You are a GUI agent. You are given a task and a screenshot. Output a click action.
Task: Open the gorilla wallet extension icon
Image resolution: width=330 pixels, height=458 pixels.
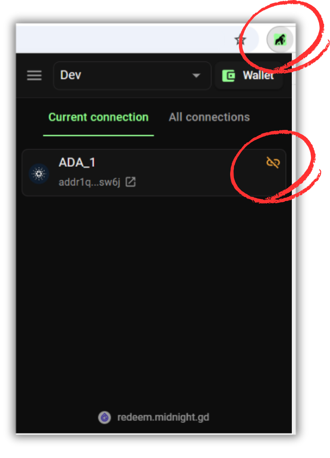tap(280, 40)
